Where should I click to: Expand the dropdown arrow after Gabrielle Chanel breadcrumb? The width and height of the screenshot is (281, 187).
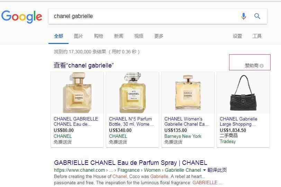pyautogui.click(x=204, y=170)
